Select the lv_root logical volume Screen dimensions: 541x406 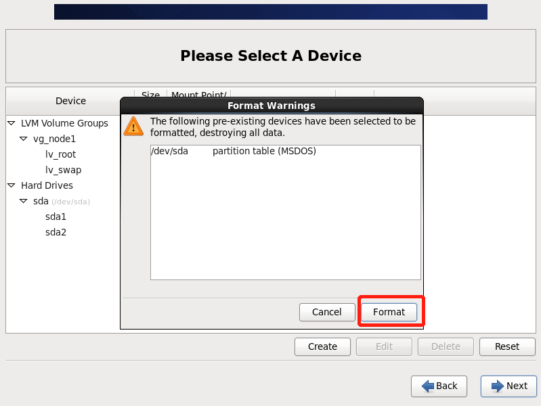60,154
